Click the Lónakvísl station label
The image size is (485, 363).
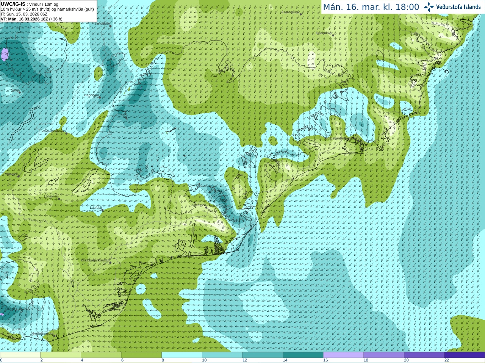pos(51,196)
